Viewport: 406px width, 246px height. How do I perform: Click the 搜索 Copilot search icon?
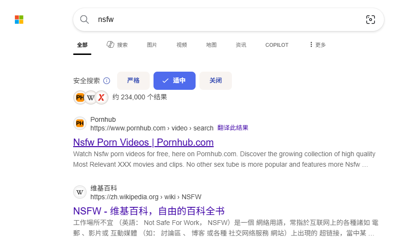pyautogui.click(x=110, y=44)
